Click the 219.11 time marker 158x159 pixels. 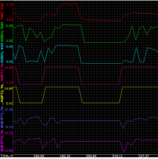(117, 156)
